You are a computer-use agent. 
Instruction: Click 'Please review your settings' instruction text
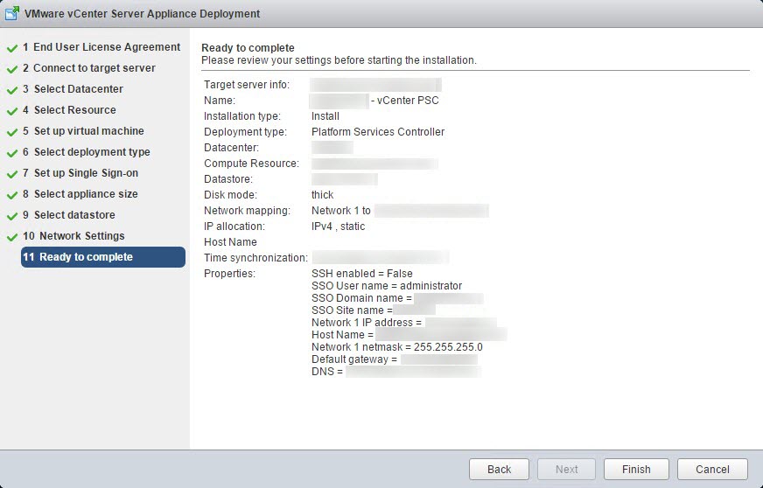339,60
